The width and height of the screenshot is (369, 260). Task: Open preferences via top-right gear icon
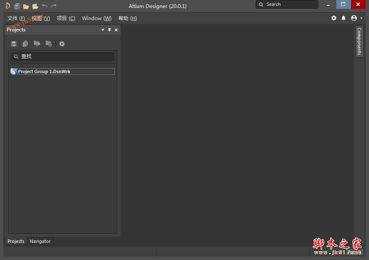pyautogui.click(x=334, y=18)
